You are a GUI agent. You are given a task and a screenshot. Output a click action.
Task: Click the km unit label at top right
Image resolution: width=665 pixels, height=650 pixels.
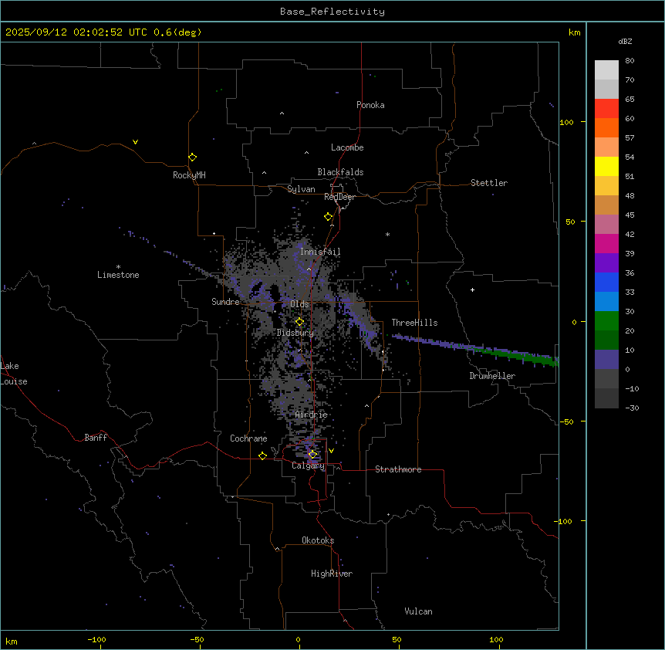pos(574,32)
